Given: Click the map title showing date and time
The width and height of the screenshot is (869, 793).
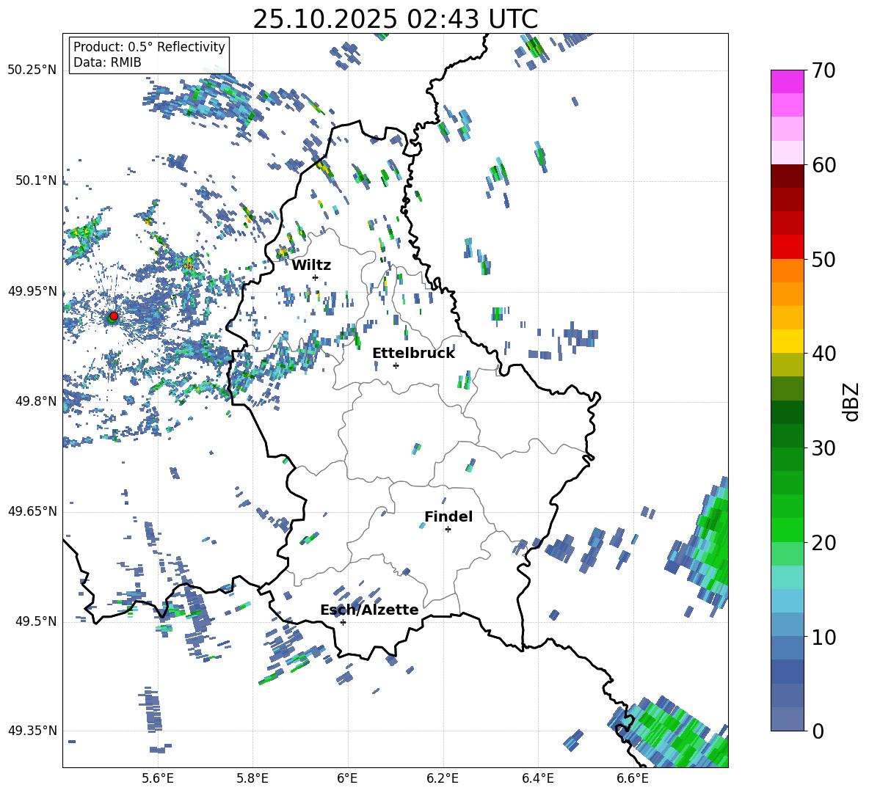Looking at the screenshot, I should click(395, 19).
